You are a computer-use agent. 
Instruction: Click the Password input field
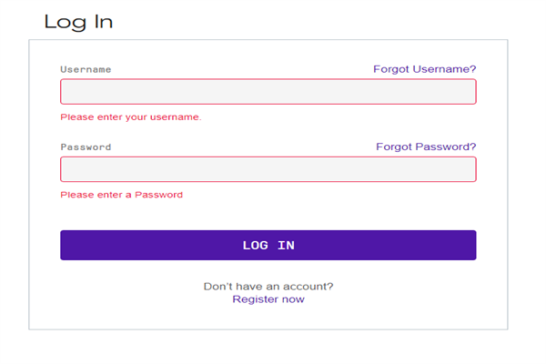(268, 169)
